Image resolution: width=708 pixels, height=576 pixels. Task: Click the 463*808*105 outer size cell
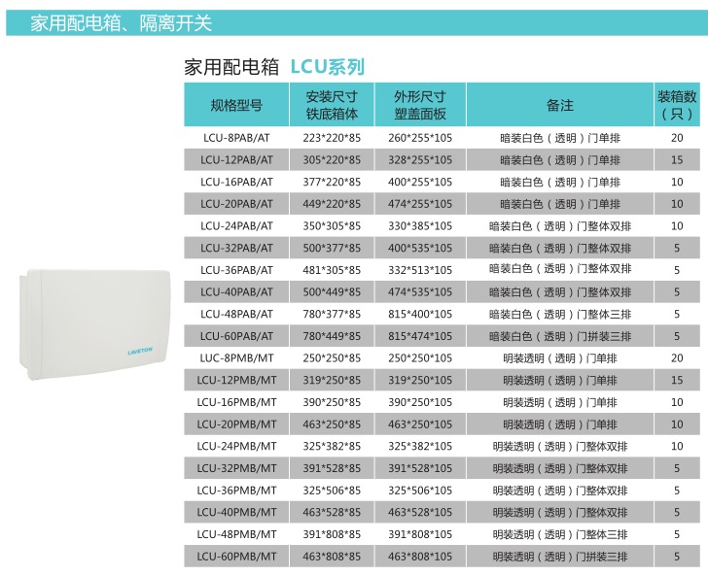point(420,557)
